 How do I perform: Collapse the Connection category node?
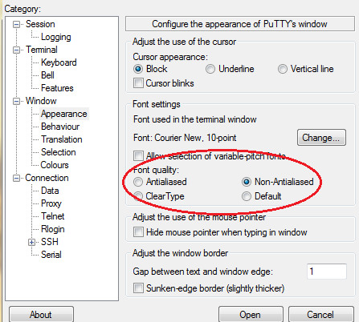click(x=16, y=178)
